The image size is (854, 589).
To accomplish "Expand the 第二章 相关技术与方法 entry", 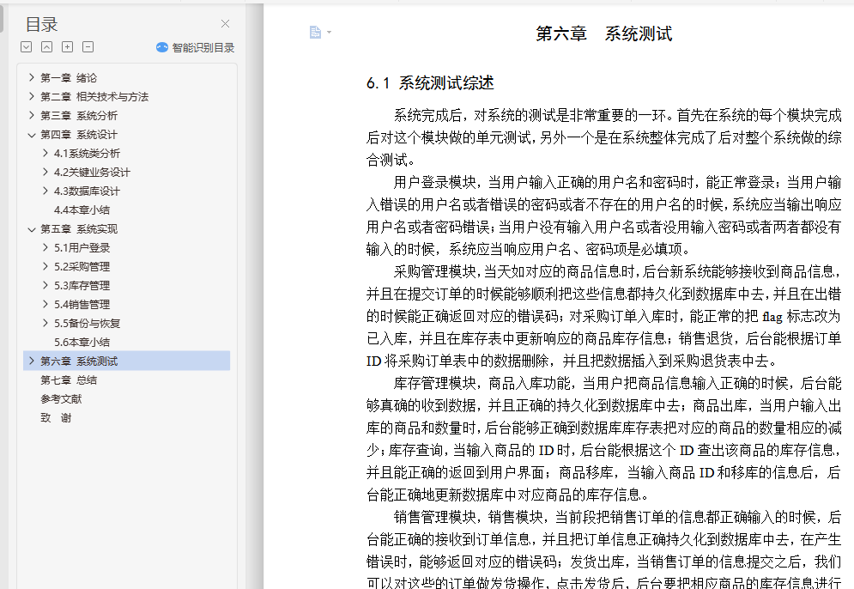I will point(32,96).
